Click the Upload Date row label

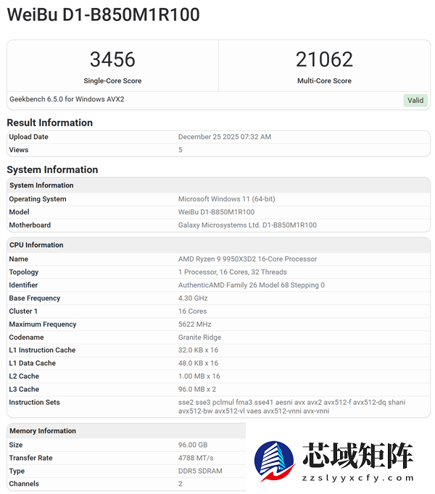tap(29, 137)
